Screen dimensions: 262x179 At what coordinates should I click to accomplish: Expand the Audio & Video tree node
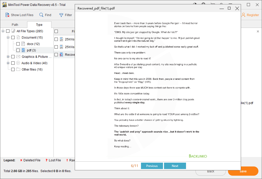(8, 63)
